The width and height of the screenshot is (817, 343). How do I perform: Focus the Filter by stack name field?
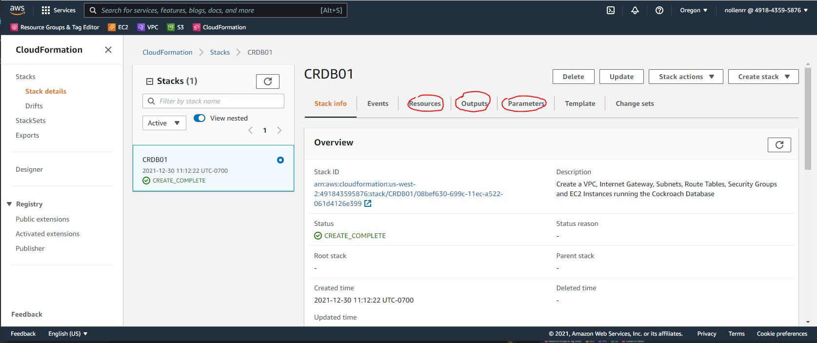click(213, 101)
